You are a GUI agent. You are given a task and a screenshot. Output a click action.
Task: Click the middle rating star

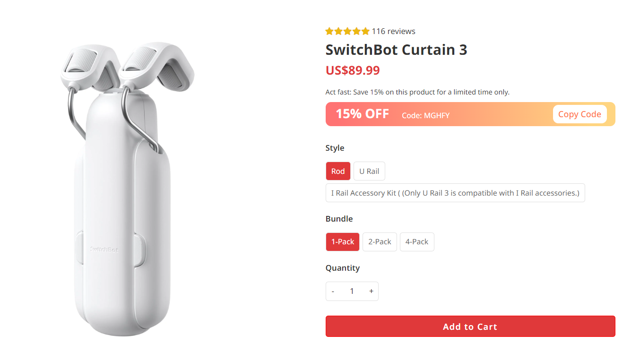point(347,32)
